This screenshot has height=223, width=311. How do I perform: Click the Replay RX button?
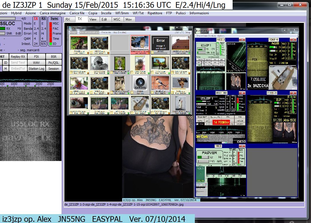pos(18,57)
